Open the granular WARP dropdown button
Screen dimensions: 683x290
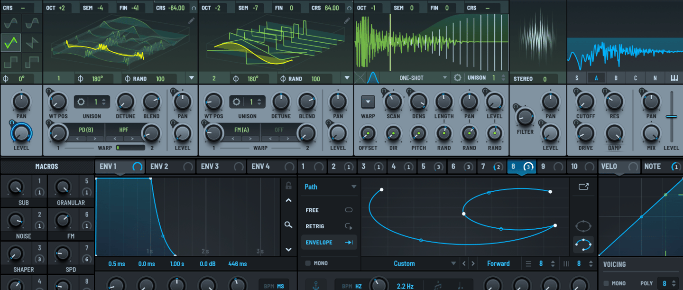click(x=368, y=101)
